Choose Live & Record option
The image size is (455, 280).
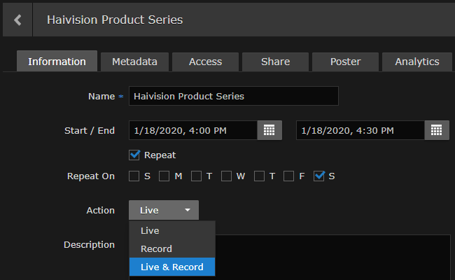[171, 267]
